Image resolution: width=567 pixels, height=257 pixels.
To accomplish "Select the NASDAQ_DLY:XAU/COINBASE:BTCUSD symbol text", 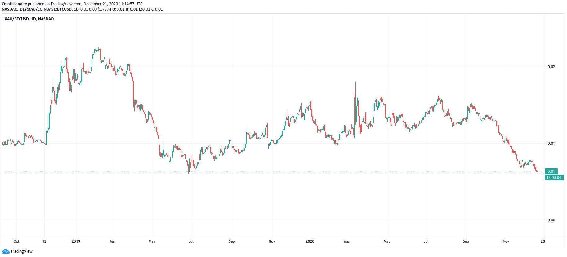I will (x=37, y=9).
